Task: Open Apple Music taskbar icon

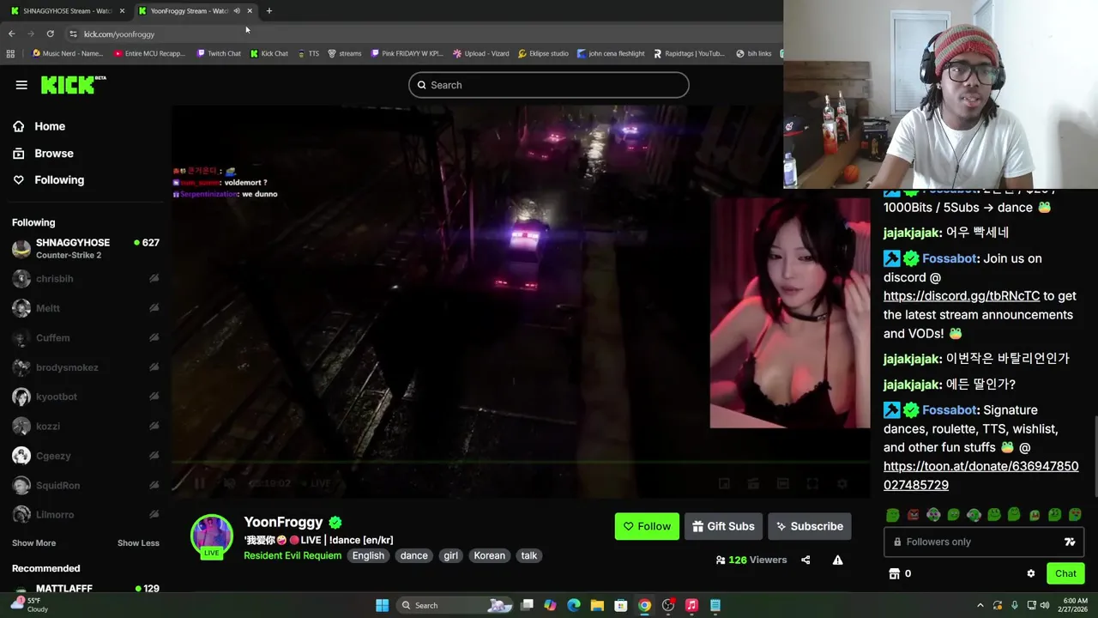Action: tap(691, 605)
